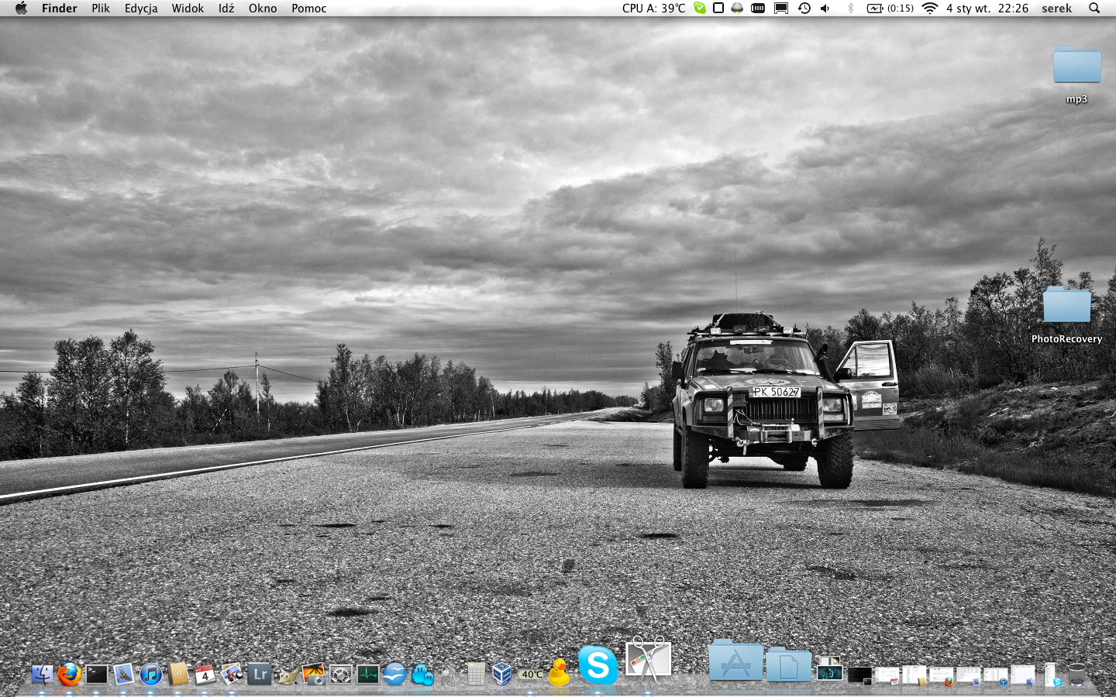Image resolution: width=1116 pixels, height=697 pixels.
Task: Open the volume control in the menu bar
Action: pos(825,8)
